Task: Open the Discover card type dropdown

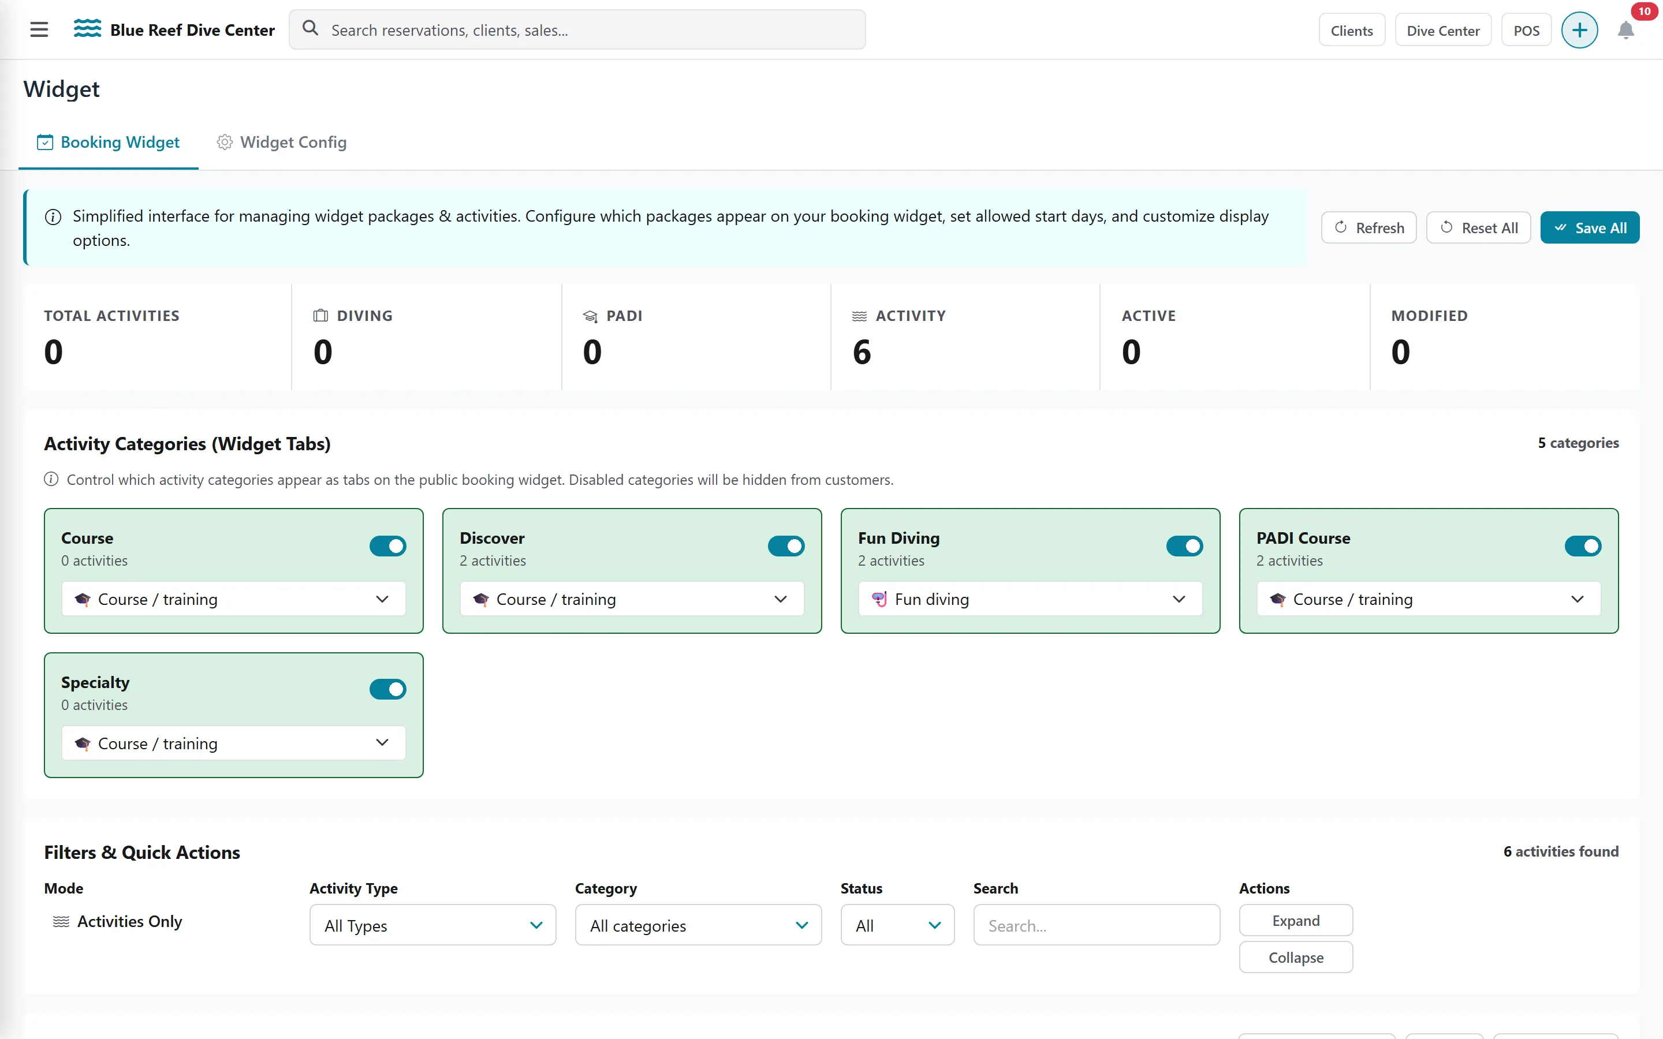Action: 632,599
